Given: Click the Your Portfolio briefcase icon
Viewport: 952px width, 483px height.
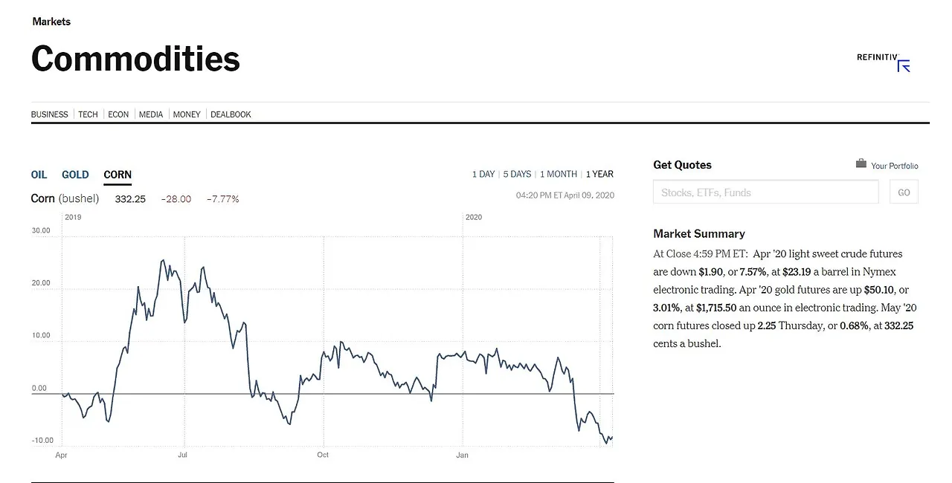Looking at the screenshot, I should (861, 163).
